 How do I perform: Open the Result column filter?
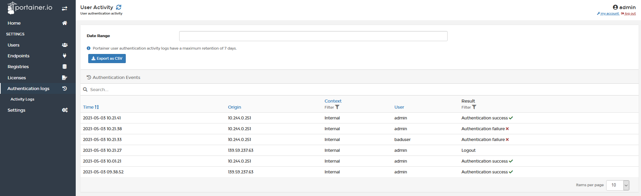[469, 107]
